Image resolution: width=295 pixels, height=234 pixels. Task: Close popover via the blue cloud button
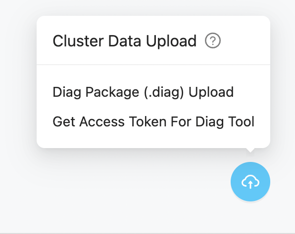pyautogui.click(x=250, y=182)
